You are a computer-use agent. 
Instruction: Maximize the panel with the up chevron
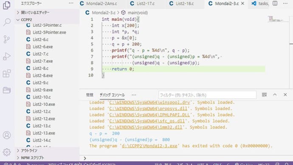[275, 95]
